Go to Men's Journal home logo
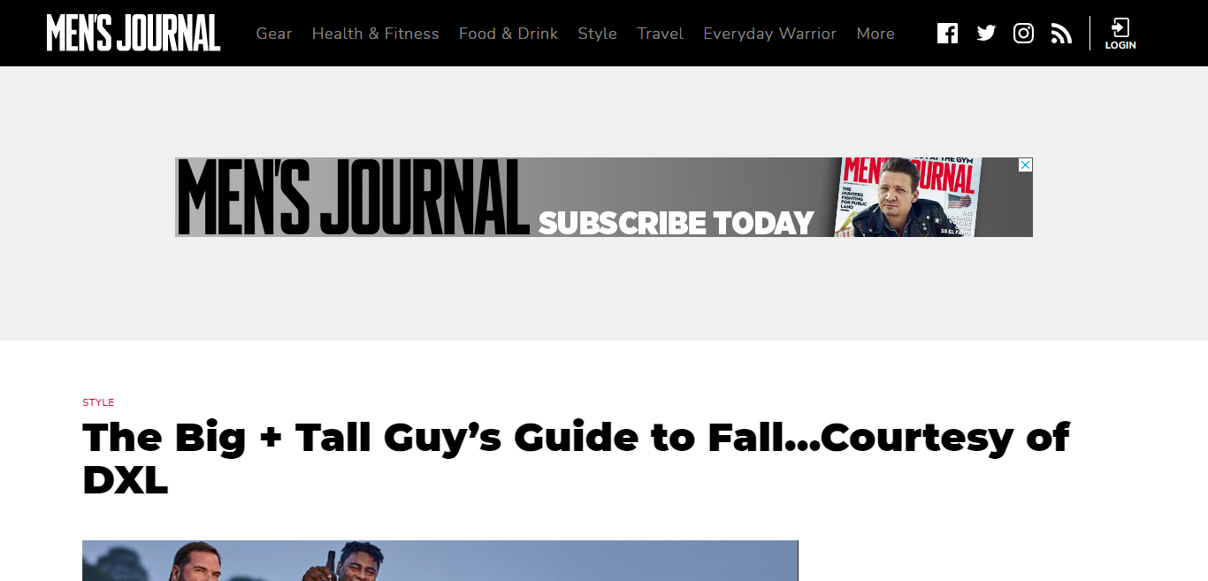The height and width of the screenshot is (581, 1208). (x=134, y=33)
